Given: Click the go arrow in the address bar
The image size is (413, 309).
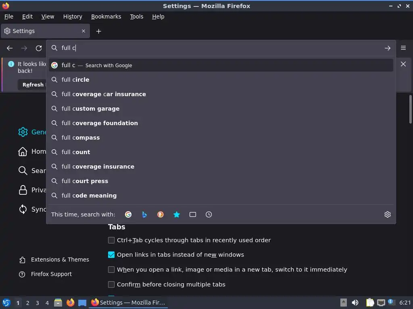Looking at the screenshot, I should [x=388, y=48].
